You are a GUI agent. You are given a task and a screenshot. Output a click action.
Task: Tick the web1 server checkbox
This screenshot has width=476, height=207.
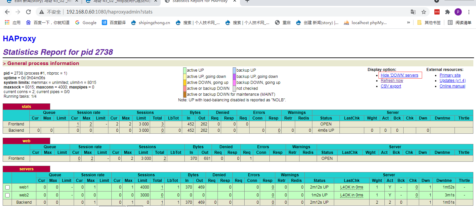coord(7,187)
